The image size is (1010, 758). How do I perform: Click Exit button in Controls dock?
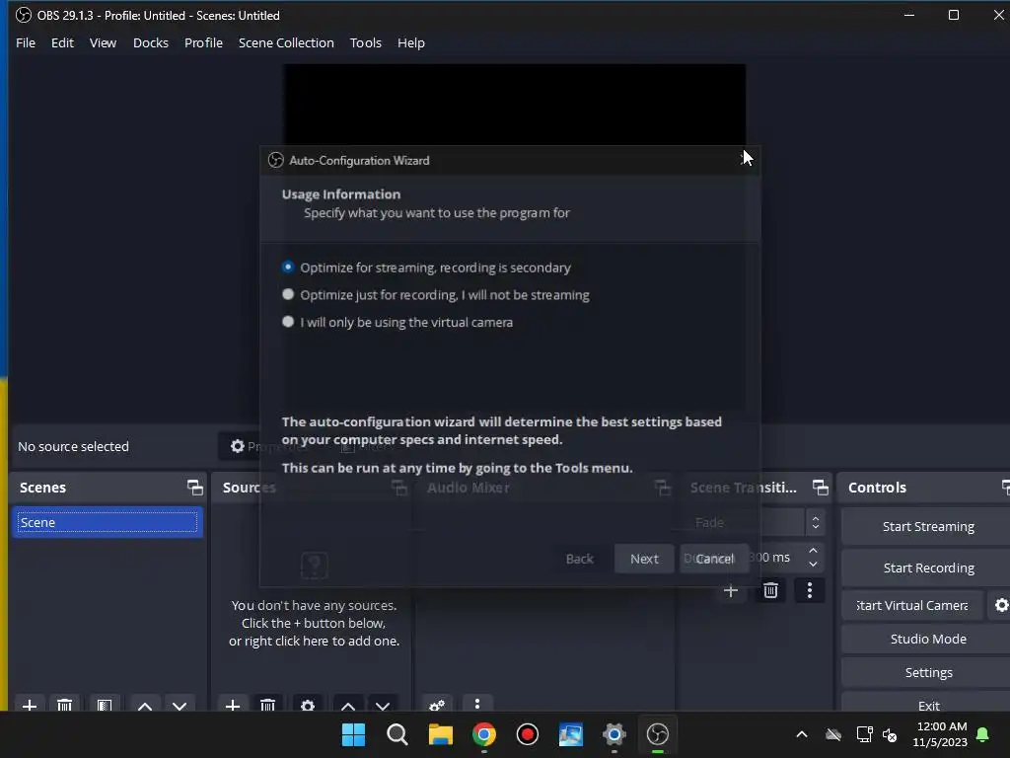[x=927, y=705]
